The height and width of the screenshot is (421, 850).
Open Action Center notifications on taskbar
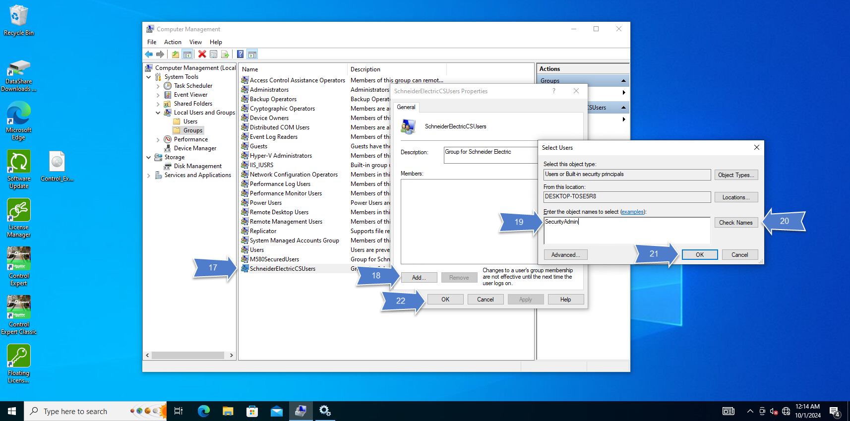[834, 411]
